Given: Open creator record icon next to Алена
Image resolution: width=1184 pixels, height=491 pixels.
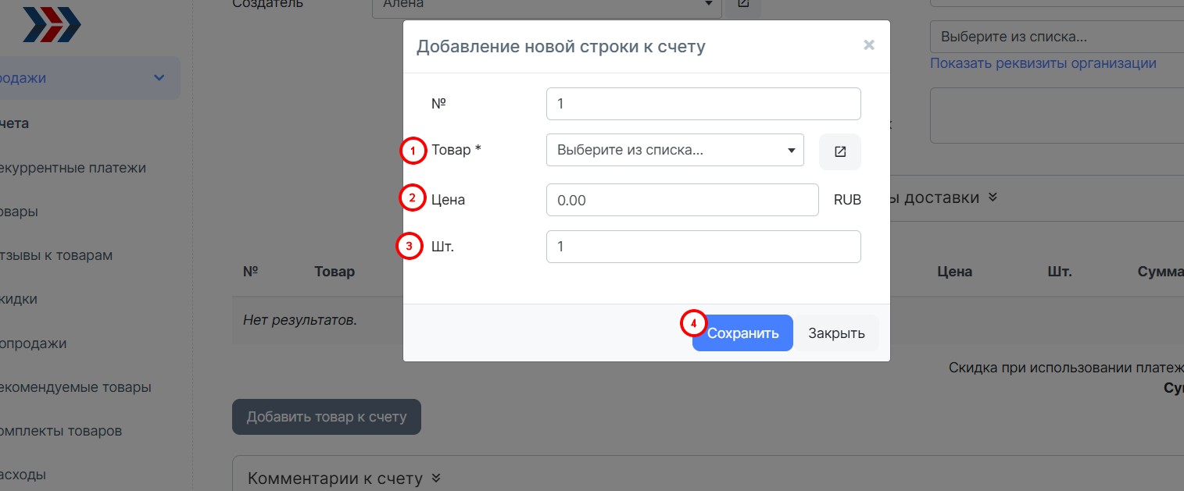Looking at the screenshot, I should 743,5.
